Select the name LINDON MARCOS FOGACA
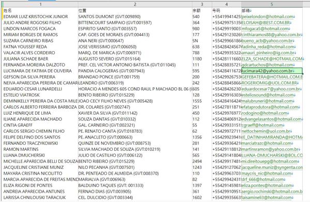310x202 pixels. pyautogui.click(x=29, y=28)
